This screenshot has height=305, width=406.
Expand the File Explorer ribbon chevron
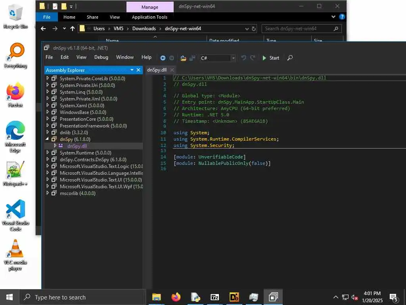pos(333,17)
